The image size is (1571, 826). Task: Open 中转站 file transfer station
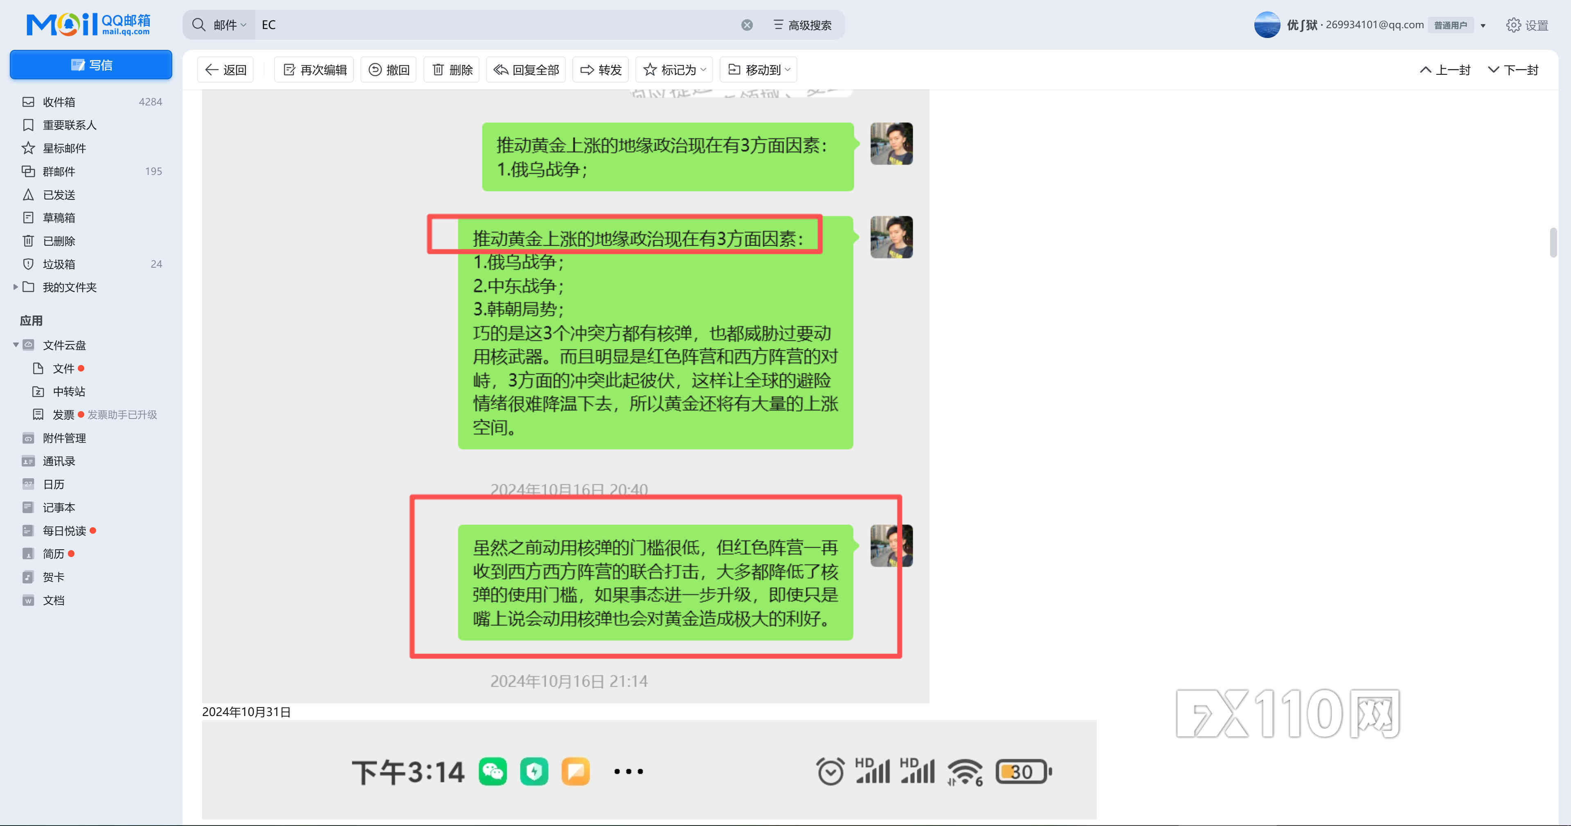[x=69, y=391]
